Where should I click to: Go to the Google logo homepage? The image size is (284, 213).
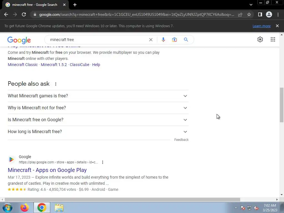(x=19, y=40)
